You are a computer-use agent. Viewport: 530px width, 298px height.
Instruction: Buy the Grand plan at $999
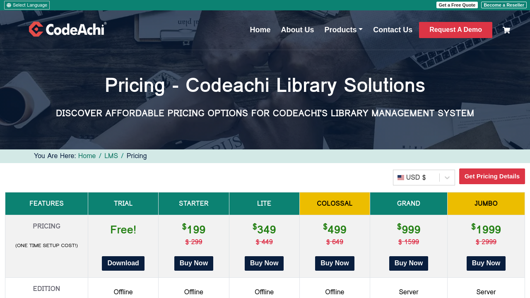pyautogui.click(x=408, y=263)
